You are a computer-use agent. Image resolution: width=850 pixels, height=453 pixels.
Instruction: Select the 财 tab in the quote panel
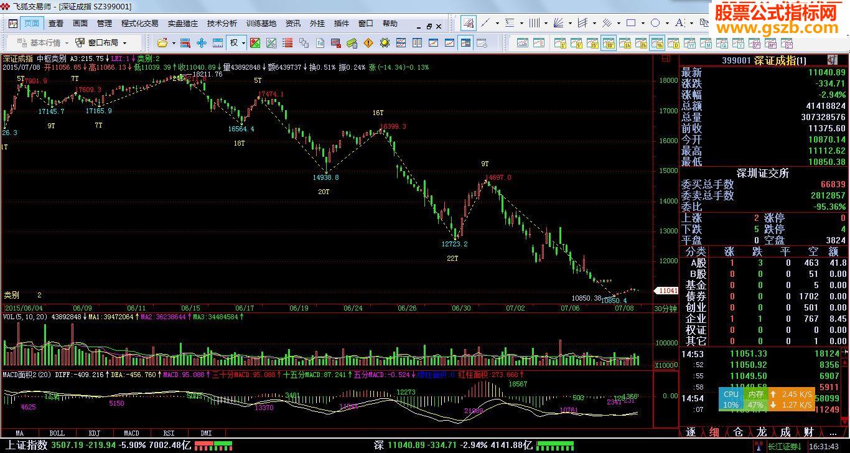coord(809,432)
